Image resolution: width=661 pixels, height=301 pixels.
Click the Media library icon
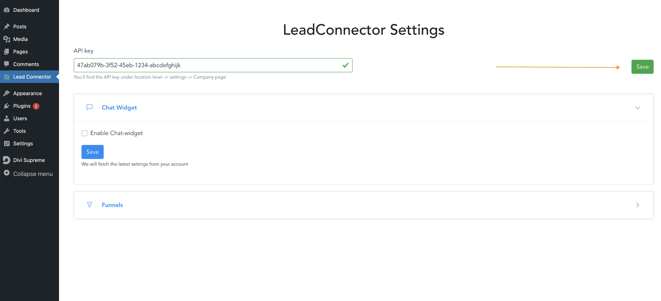pos(7,39)
